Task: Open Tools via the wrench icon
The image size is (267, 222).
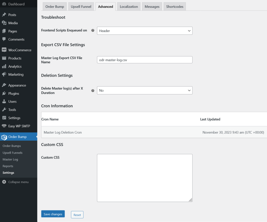Action: [x=4, y=110]
